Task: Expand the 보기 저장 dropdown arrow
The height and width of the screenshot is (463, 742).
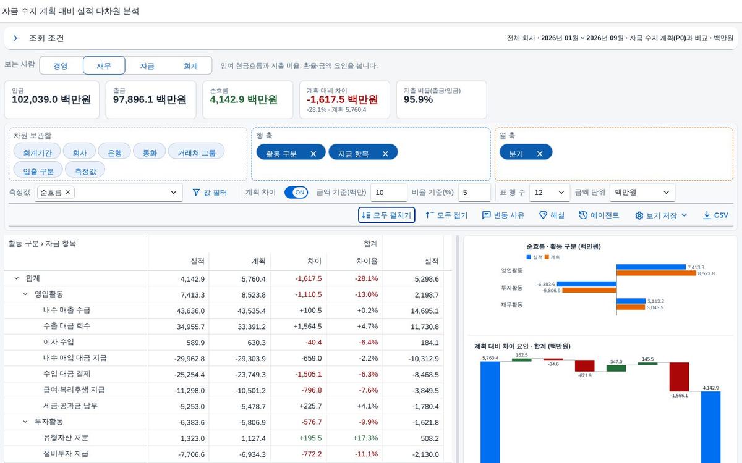Action: click(684, 215)
